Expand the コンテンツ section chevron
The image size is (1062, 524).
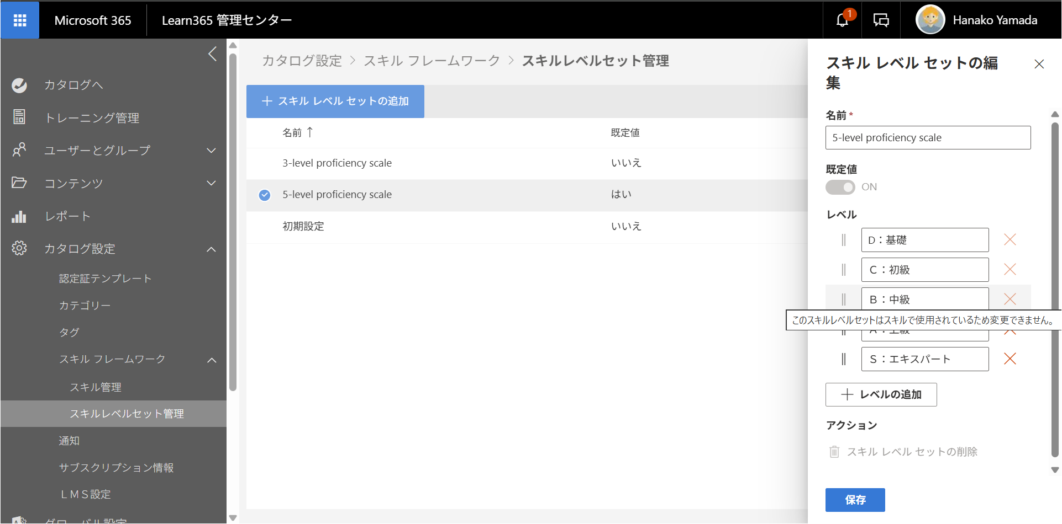coord(211,183)
